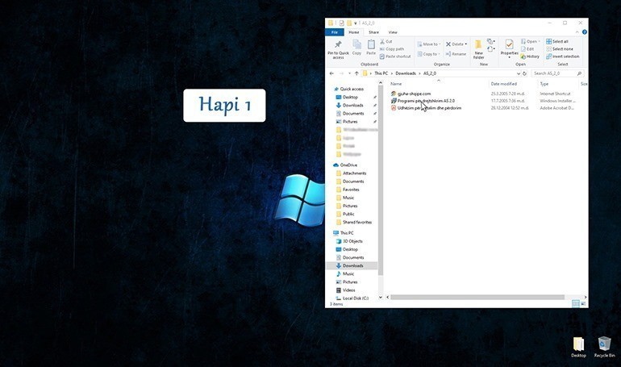Click the Rename button
Image resolution: width=621 pixels, height=367 pixels.
point(456,54)
